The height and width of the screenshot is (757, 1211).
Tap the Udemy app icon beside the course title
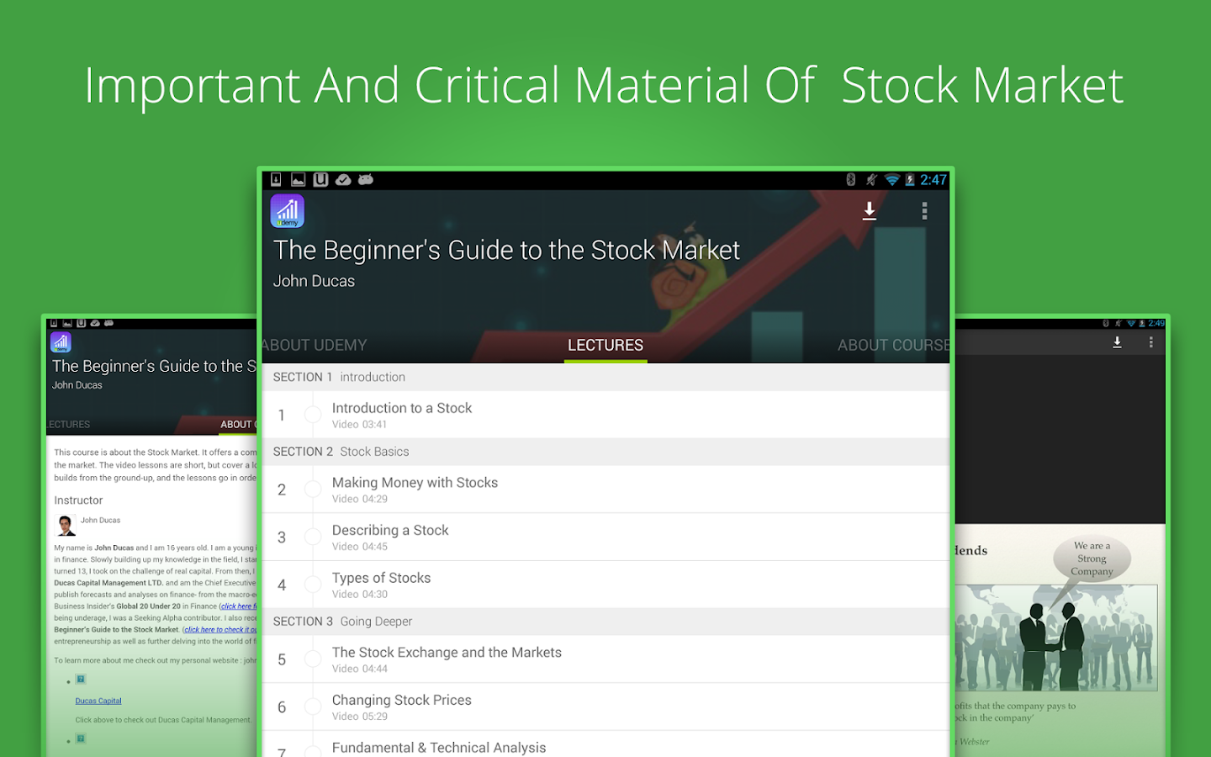pos(287,211)
